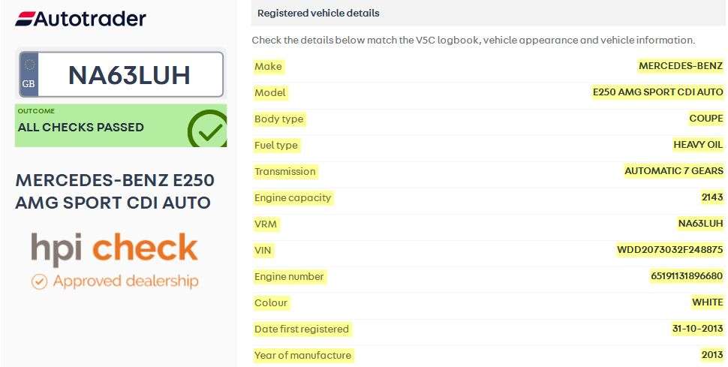Select the VIN number WDD2073032F248875
728x367 pixels.
(669, 250)
